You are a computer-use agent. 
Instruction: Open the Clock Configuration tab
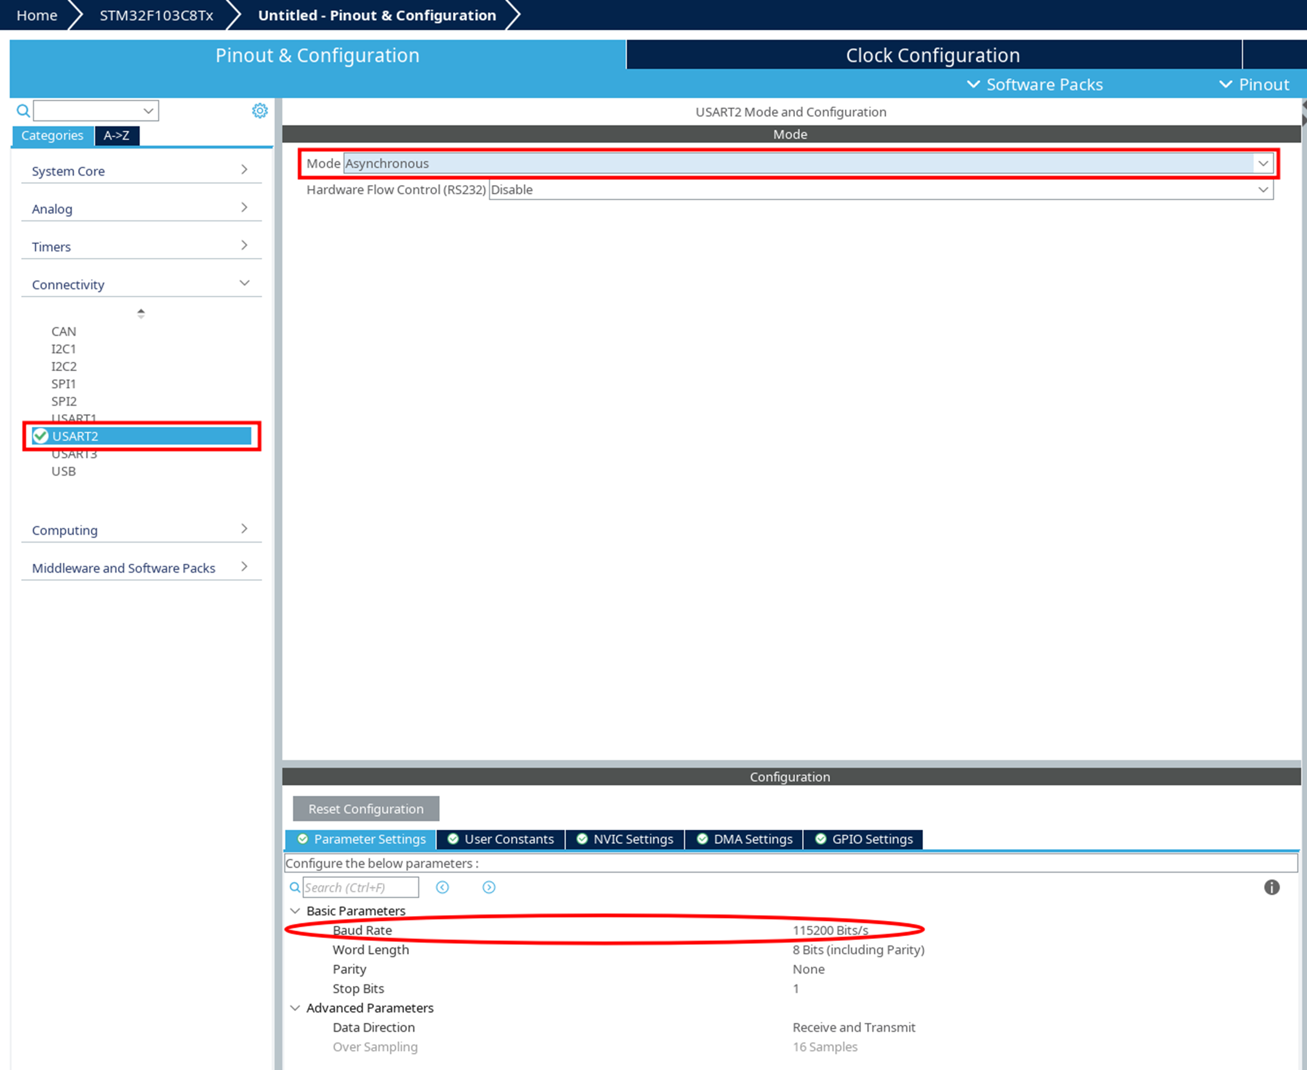[x=932, y=55]
